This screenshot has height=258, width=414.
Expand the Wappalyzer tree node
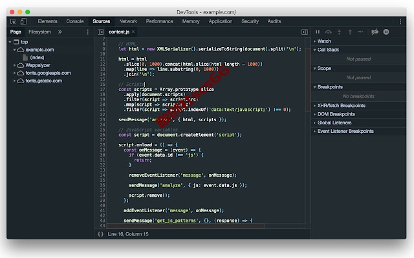(14, 65)
